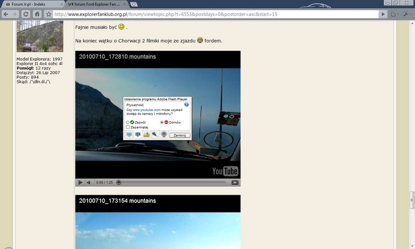Screen dimensions: 415x249
Task: Select the Odmów (deny) radio button
Action: point(162,122)
